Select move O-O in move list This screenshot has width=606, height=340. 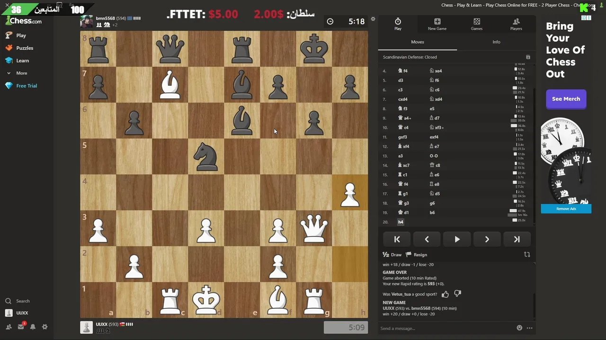coord(434,156)
